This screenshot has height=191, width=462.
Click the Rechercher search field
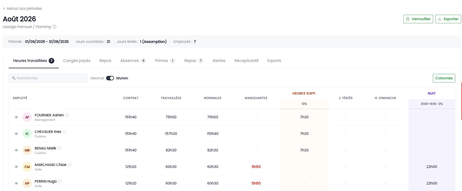tap(48, 78)
